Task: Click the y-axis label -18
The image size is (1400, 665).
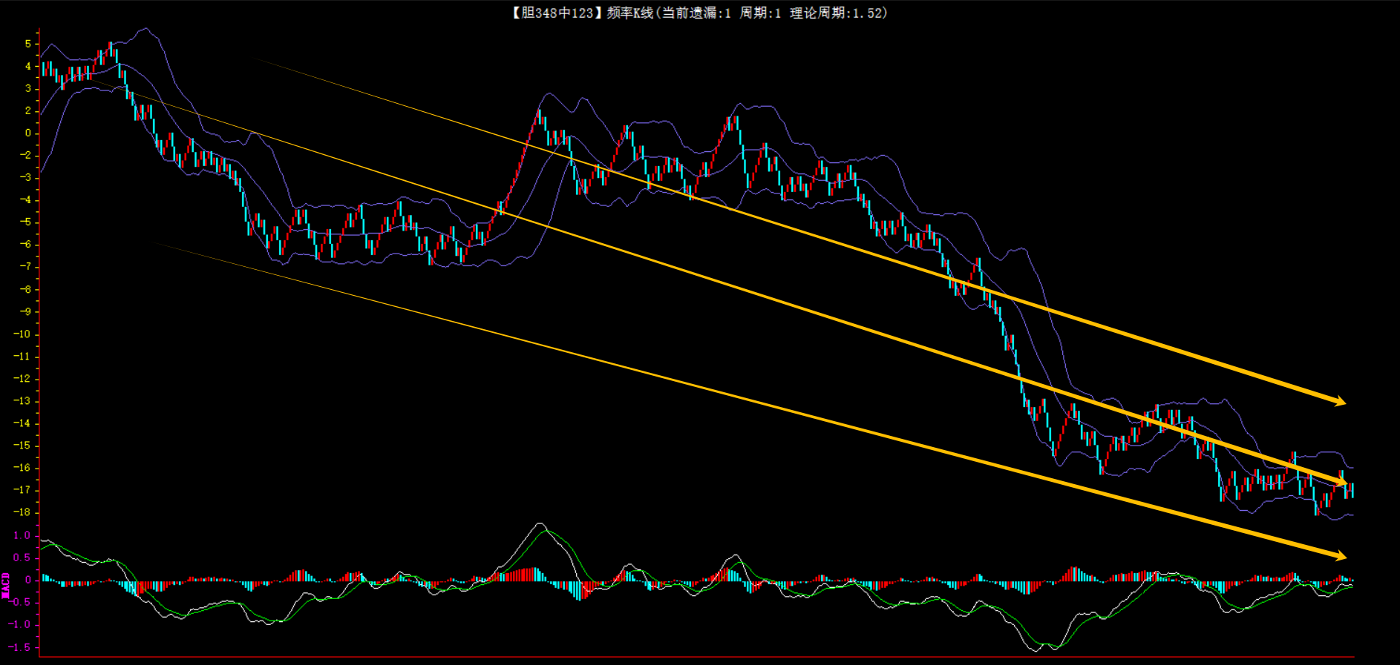Action: click(x=22, y=512)
